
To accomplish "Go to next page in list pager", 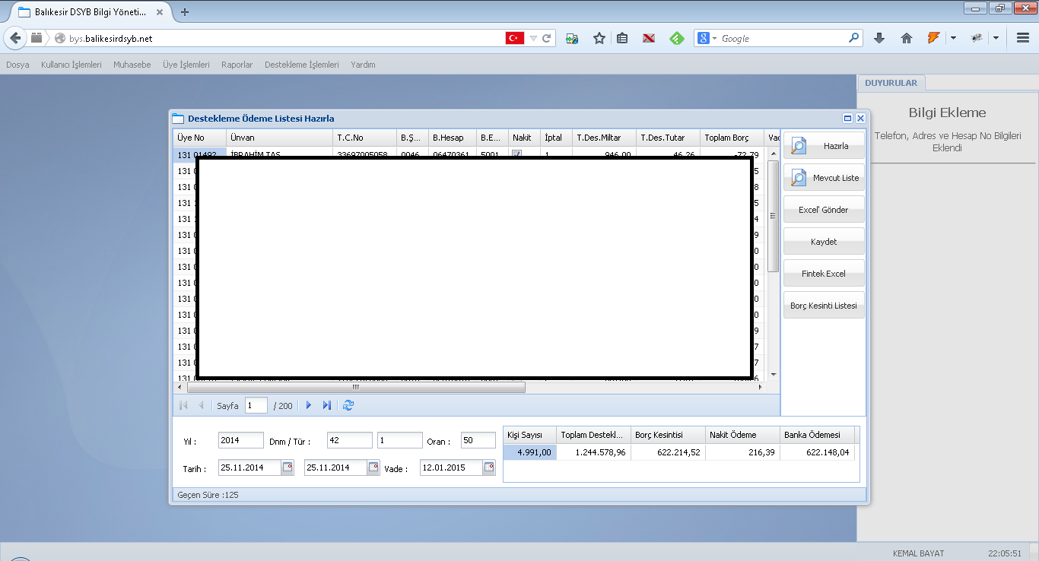I will click(309, 405).
